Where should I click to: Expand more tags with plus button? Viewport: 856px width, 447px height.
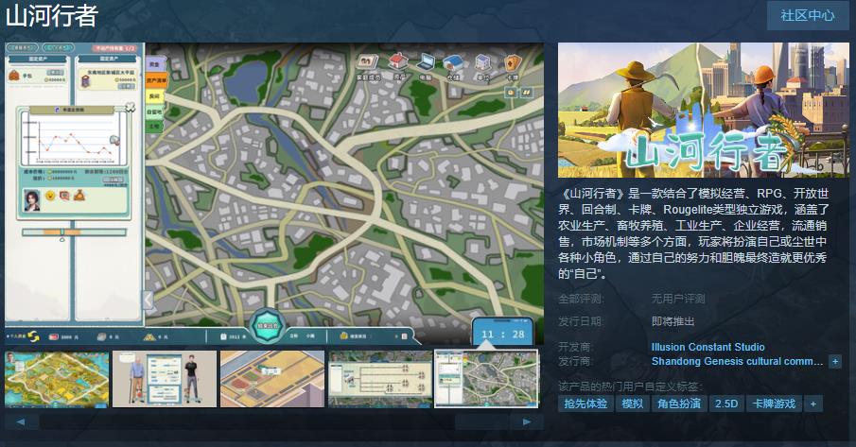tap(812, 404)
